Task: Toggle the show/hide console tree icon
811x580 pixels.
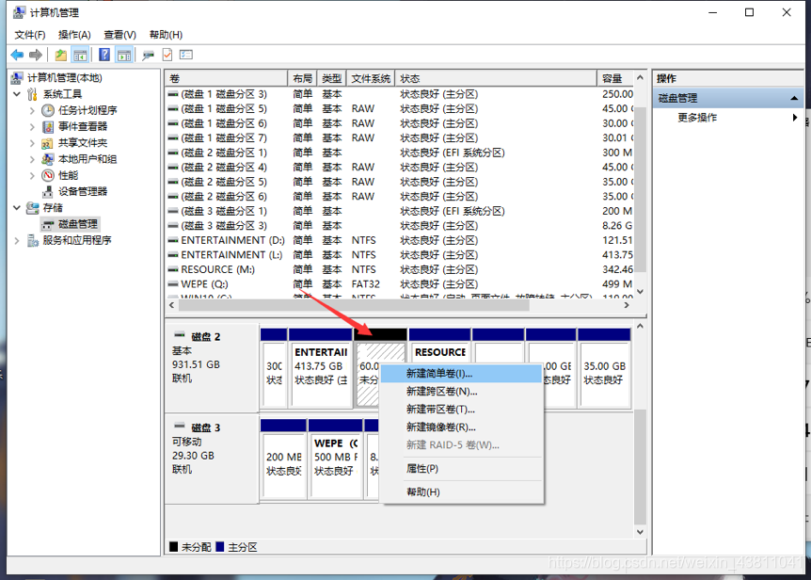Action: coord(80,55)
